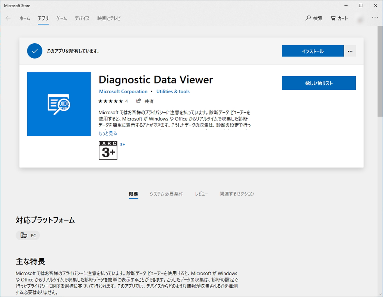The height and width of the screenshot is (297, 383).
Task: Click the インストール button
Action: click(313, 51)
